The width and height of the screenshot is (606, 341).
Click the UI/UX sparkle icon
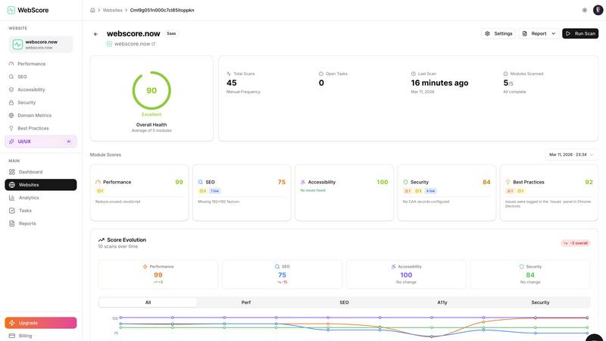(x=11, y=142)
